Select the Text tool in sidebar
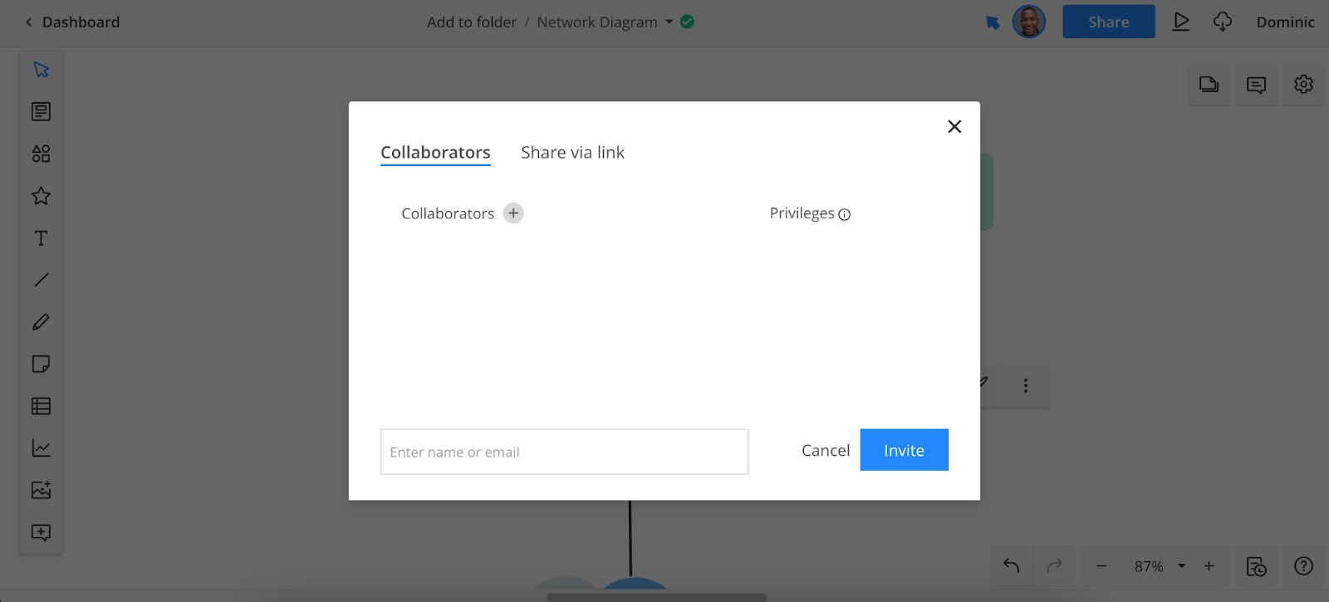 (x=41, y=238)
